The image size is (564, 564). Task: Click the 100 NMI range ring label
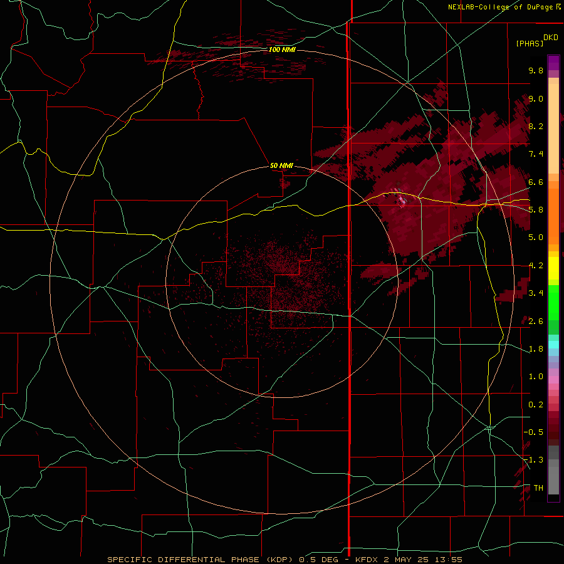pyautogui.click(x=282, y=50)
